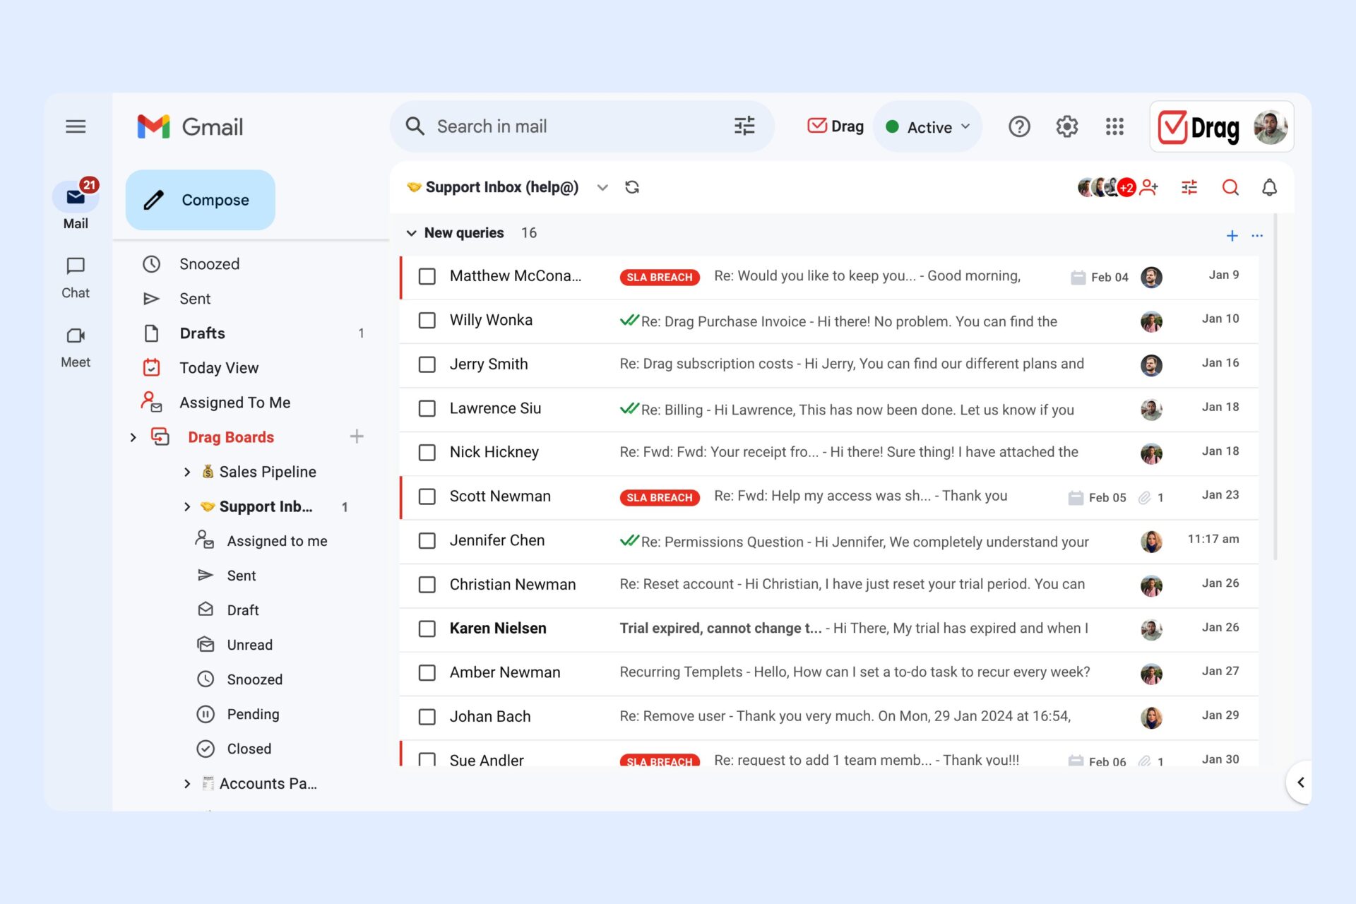Viewport: 1356px width, 904px height.
Task: Open Christian Newman Reset account email
Action: point(828,585)
